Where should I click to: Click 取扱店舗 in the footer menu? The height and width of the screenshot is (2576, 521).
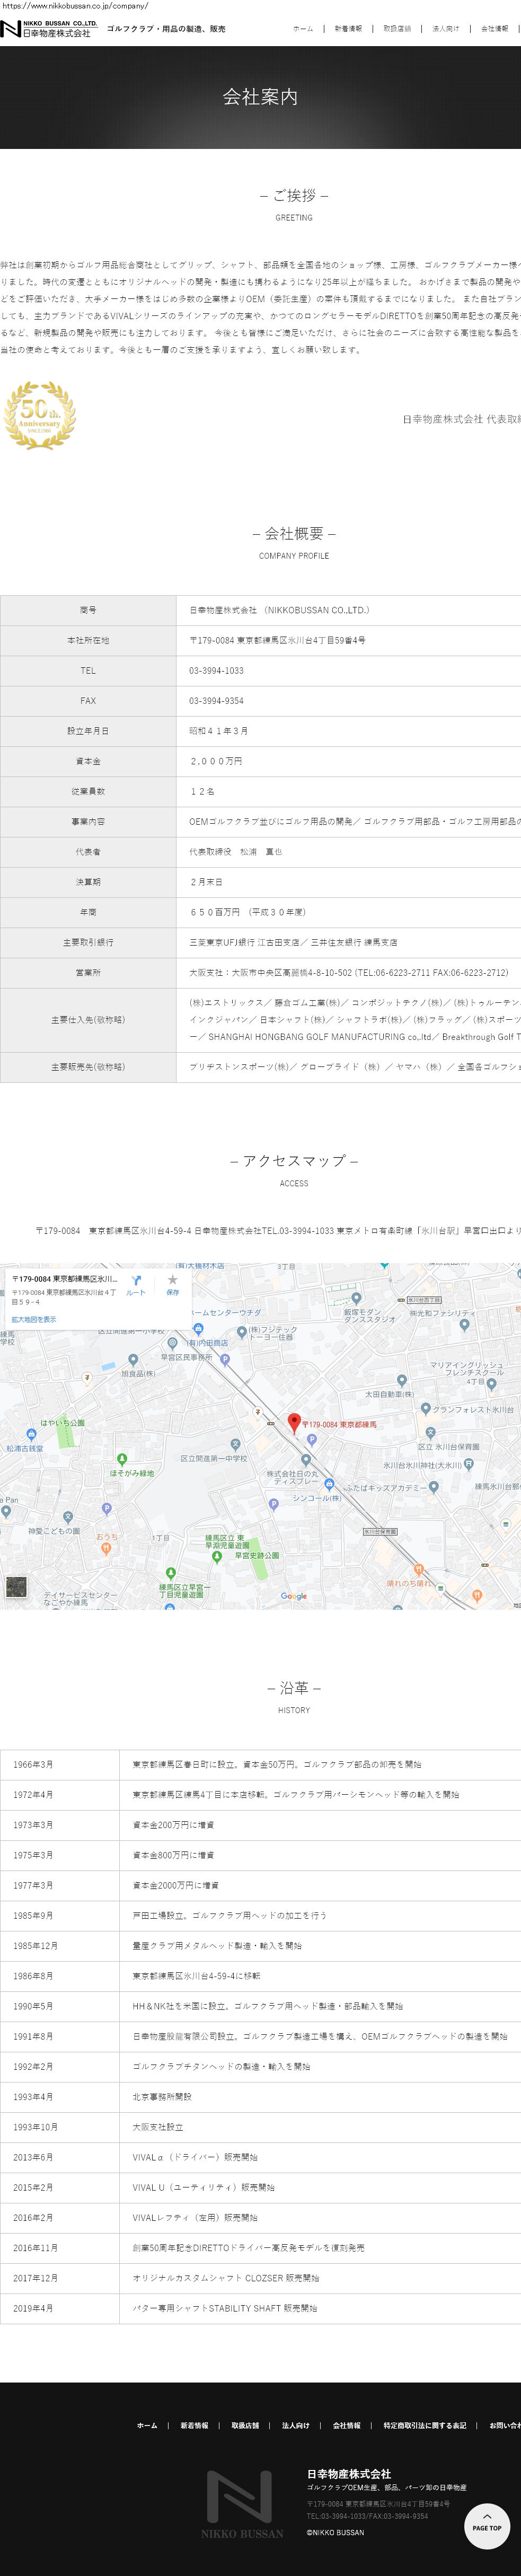245,2425
